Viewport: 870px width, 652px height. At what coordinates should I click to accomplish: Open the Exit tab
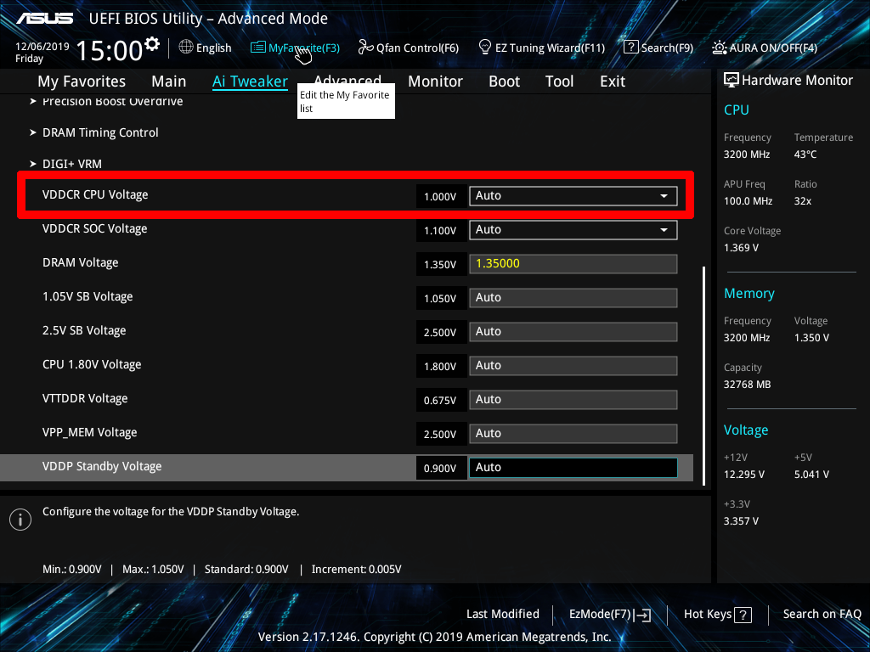[613, 81]
